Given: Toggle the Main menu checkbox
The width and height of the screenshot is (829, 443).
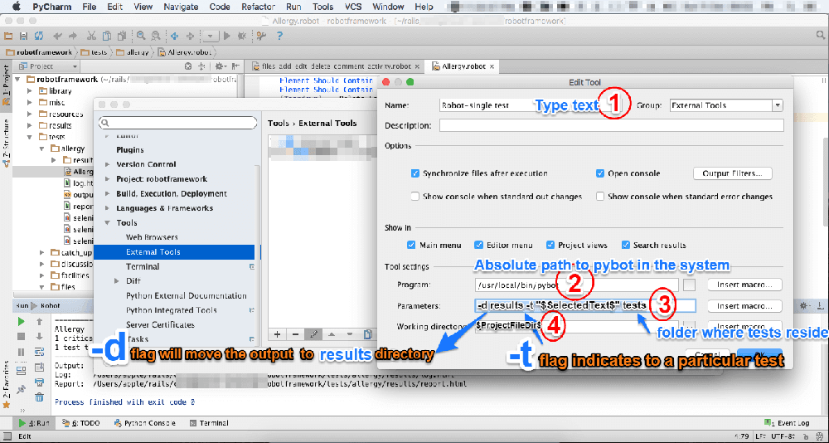Looking at the screenshot, I should click(411, 245).
